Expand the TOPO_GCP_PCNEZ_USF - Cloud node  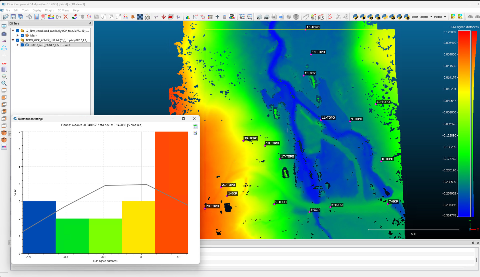pos(18,45)
